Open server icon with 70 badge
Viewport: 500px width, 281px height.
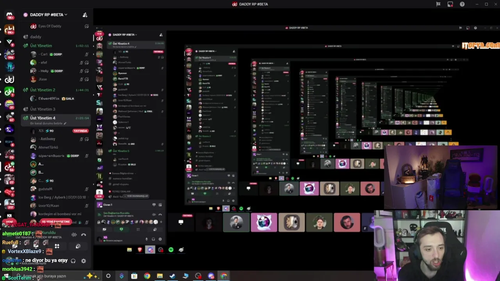[x=9, y=155]
